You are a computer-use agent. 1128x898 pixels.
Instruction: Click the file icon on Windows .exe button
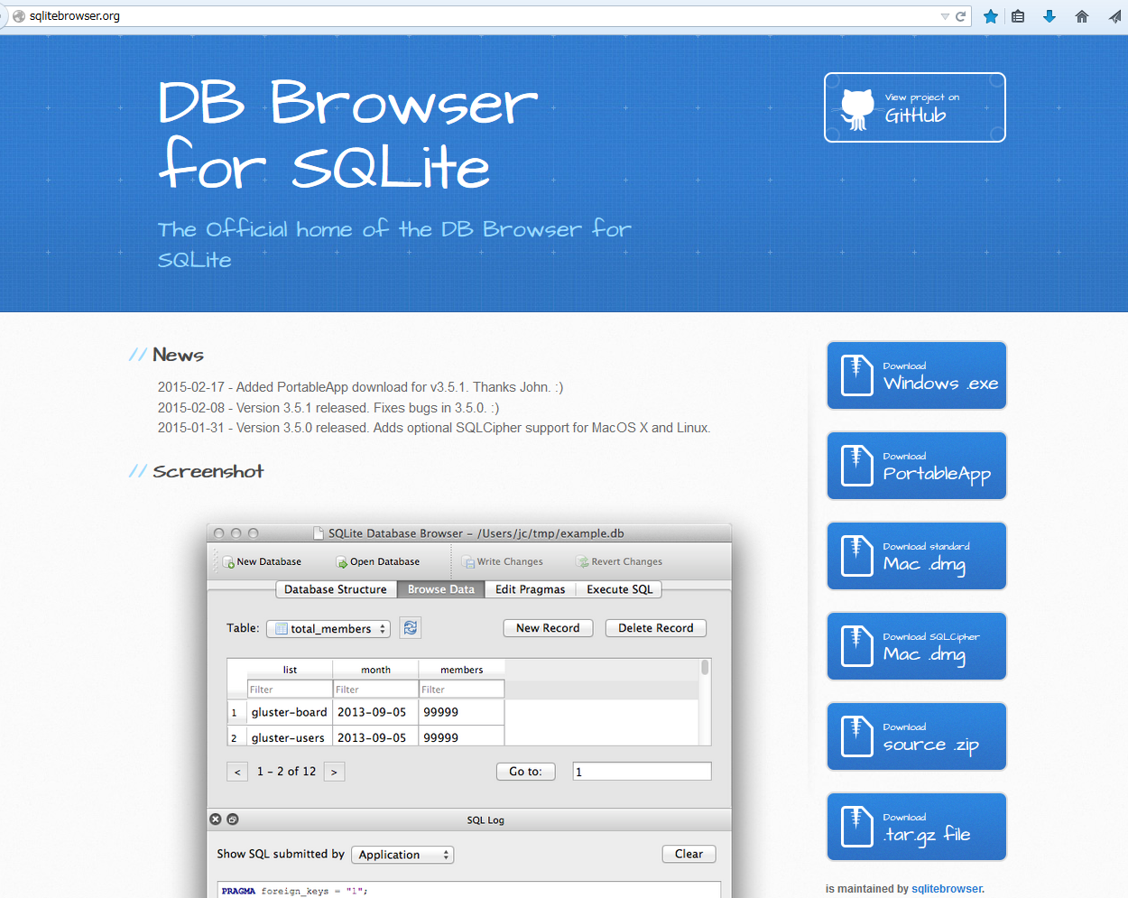pyautogui.click(x=856, y=375)
